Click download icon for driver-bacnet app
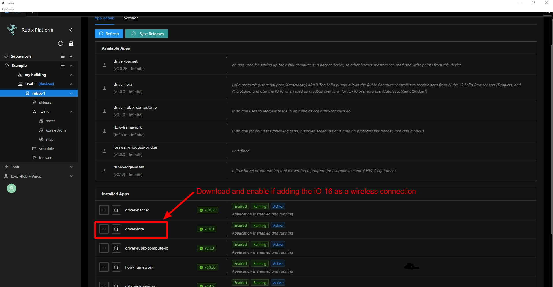 [104, 65]
